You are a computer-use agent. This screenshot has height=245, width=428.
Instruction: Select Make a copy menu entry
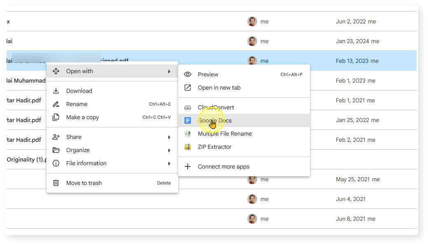[x=112, y=117]
